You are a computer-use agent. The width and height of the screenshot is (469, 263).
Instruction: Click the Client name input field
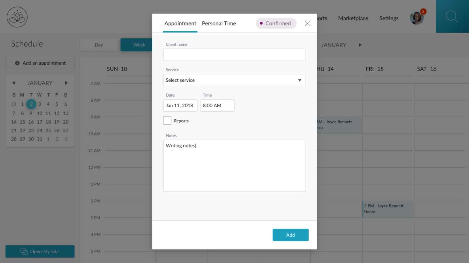coord(234,55)
